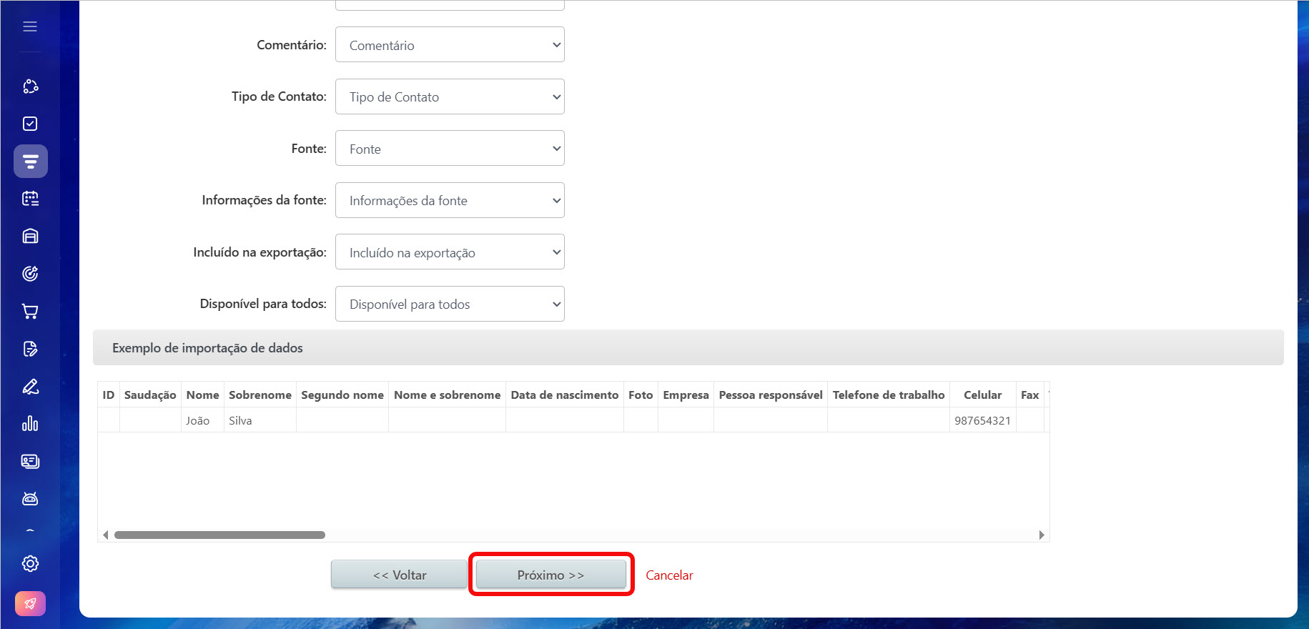Open the CRM funnel sidebar icon
Screen dimensions: 1309x629
click(x=30, y=162)
